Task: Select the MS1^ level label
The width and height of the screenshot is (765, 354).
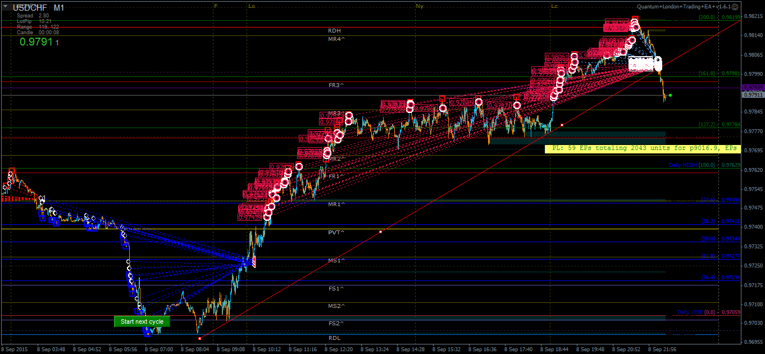Action: click(x=336, y=261)
